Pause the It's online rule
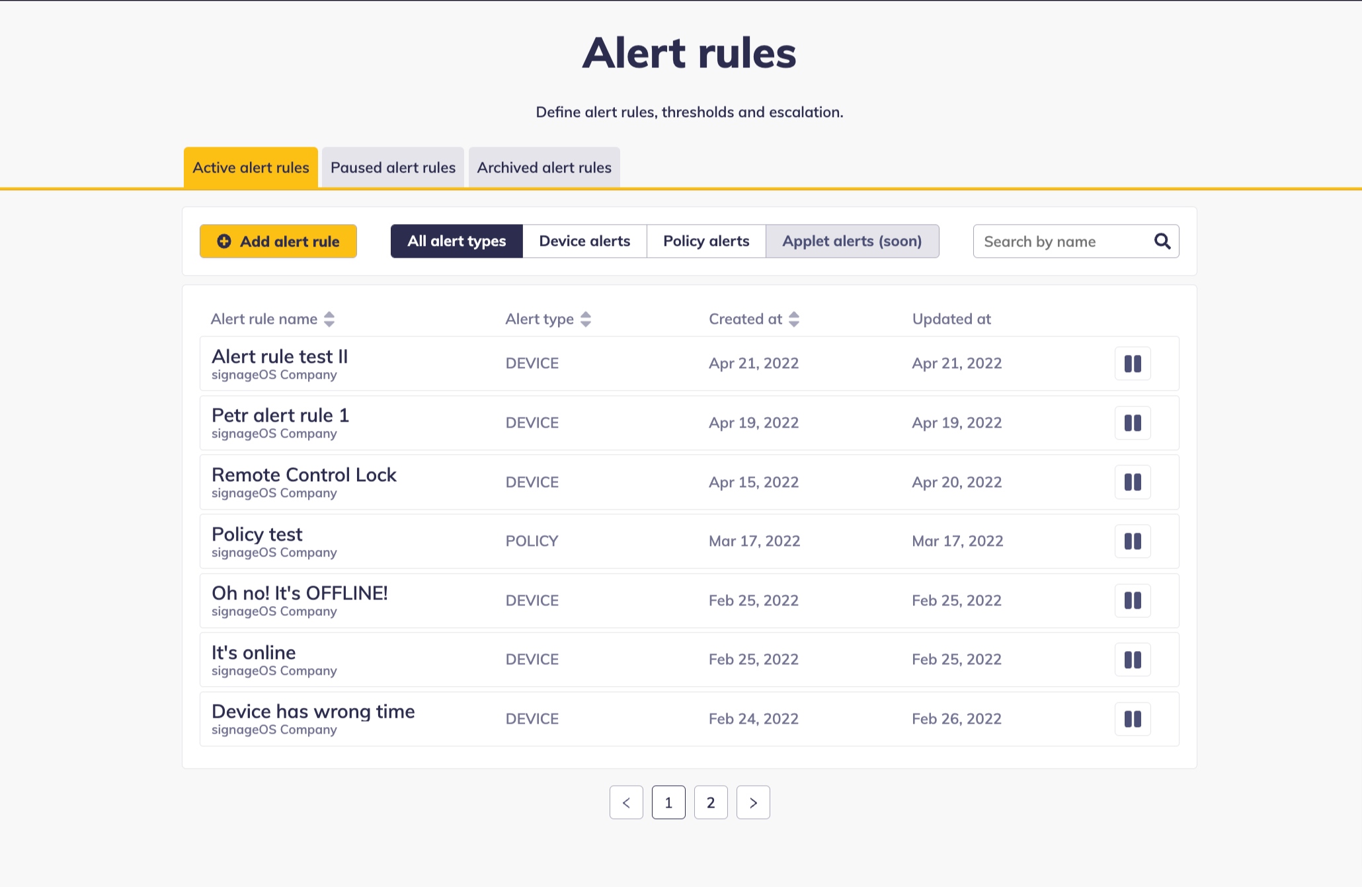Viewport: 1362px width, 887px height. click(x=1133, y=660)
